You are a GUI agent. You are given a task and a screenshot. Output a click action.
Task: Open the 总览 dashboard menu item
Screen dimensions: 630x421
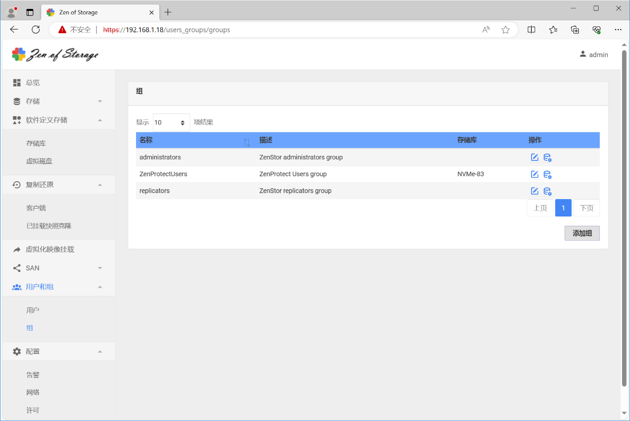[33, 82]
